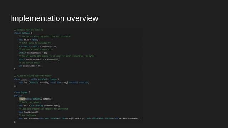Click the 'bool build(std::string onnxModelPath);' line
228x128 pixels.
[40, 106]
